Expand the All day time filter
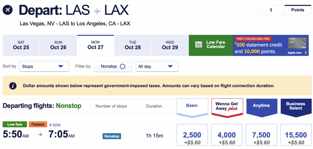Screen dimensions: 313x149 coord(157,67)
